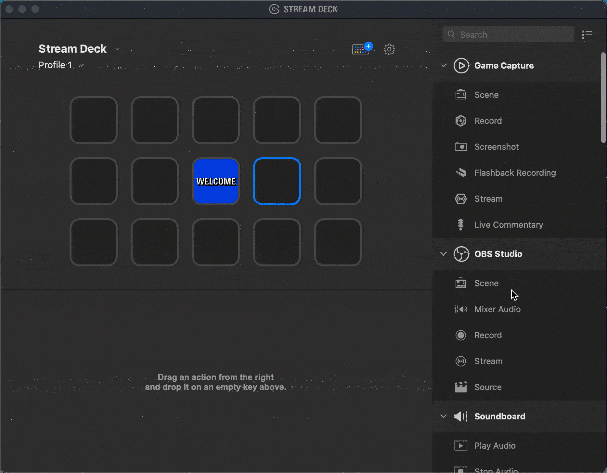
Task: Click the Soundboard heading text
Action: click(500, 416)
